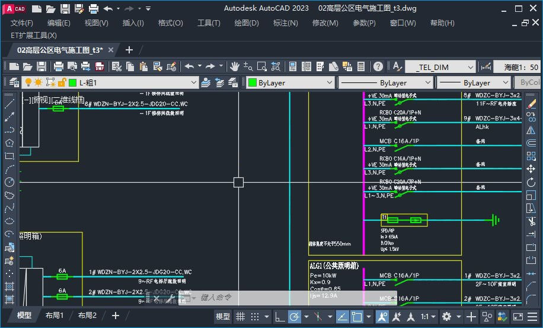Image resolution: width=543 pixels, height=328 pixels.
Task: Switch to the 布局1 layout tab
Action: 55,316
